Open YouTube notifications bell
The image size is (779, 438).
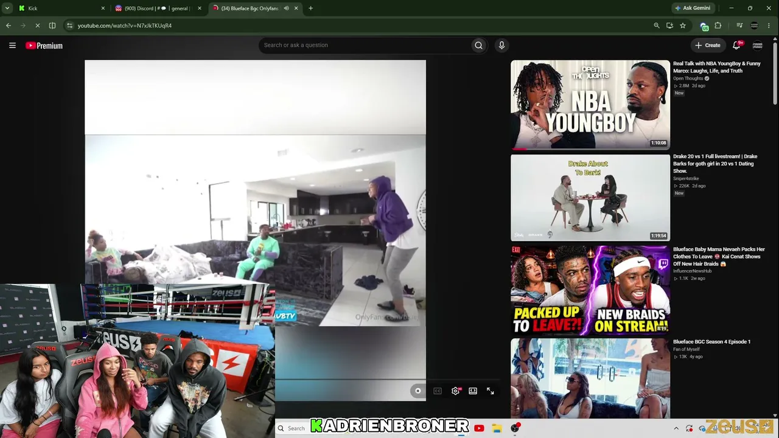click(x=737, y=45)
